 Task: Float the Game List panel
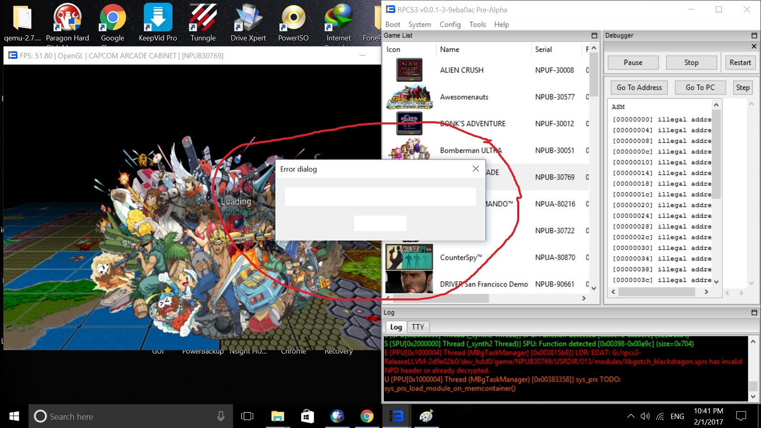(x=594, y=36)
